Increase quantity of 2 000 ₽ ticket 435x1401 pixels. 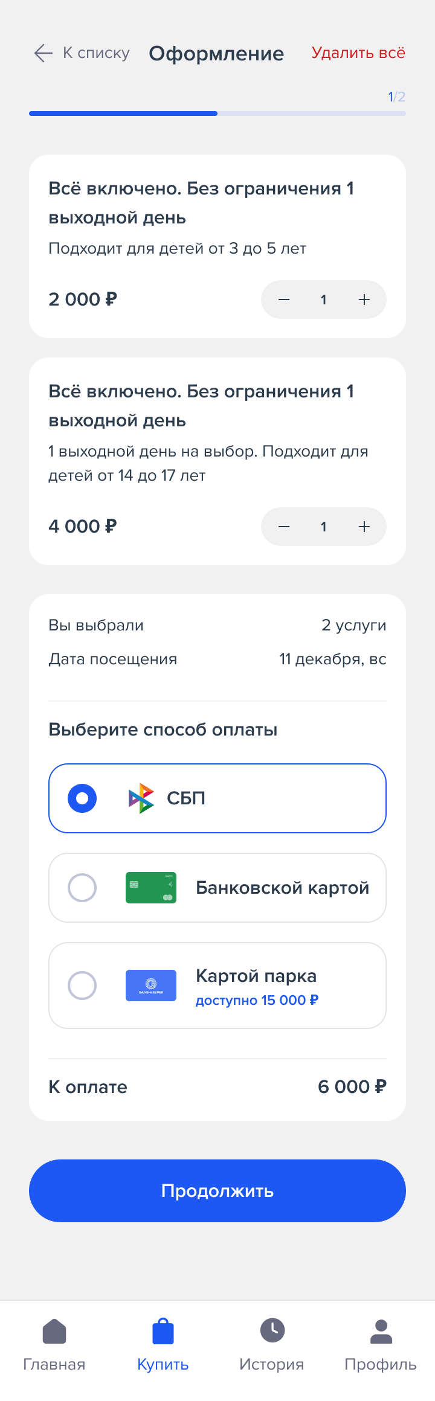[364, 300]
